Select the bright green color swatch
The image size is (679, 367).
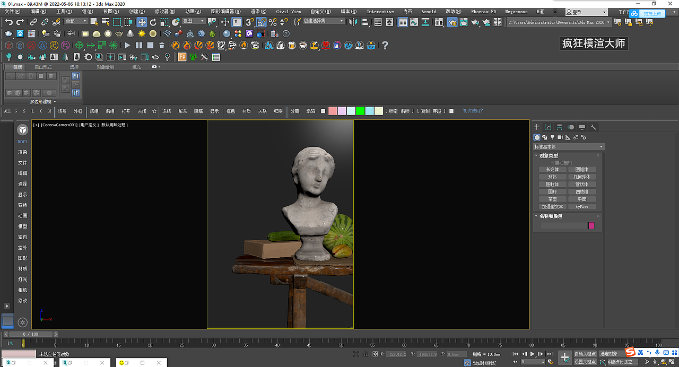coord(360,111)
